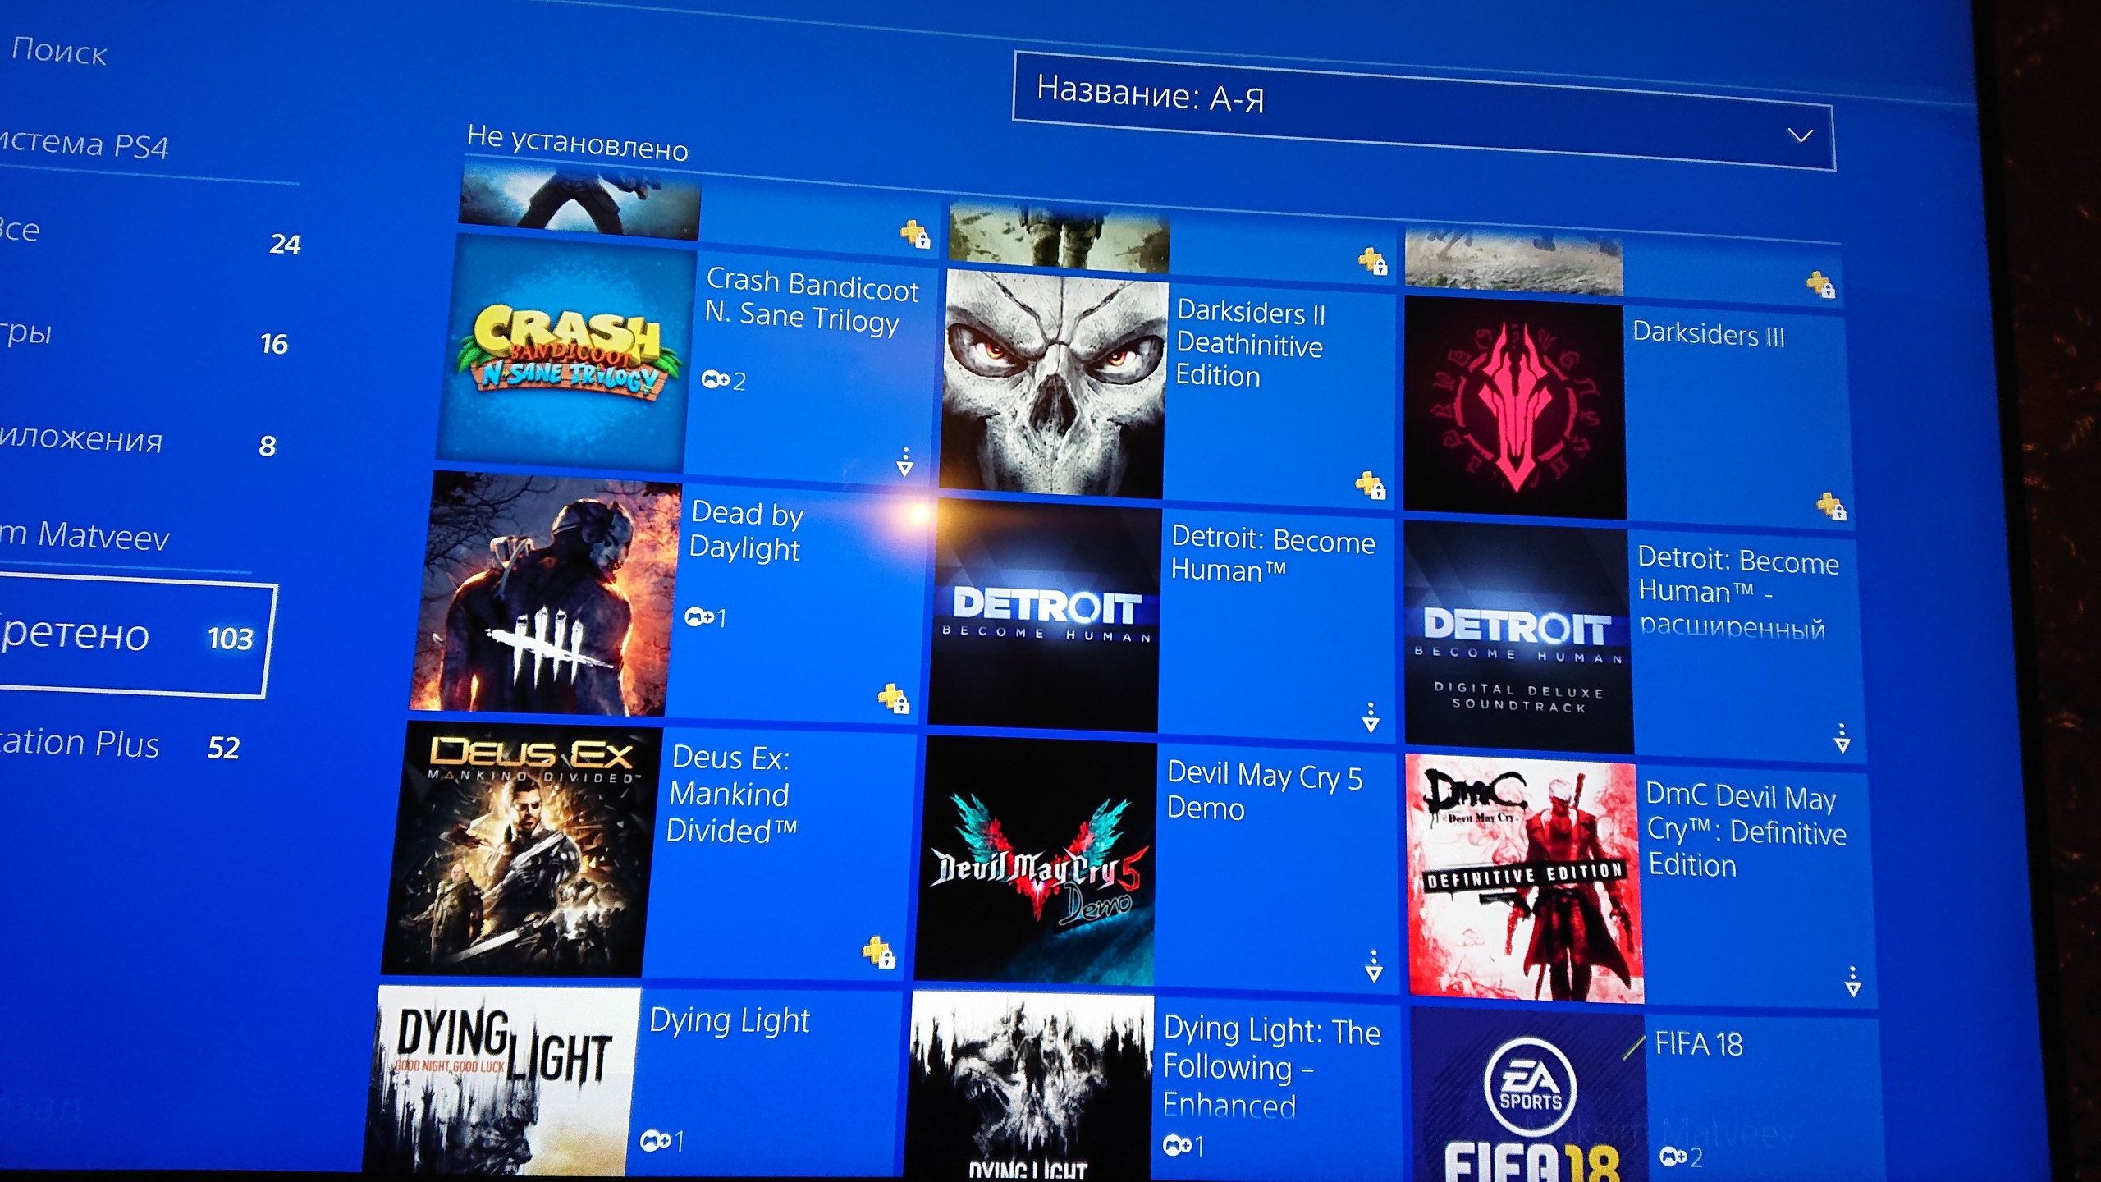Click the Matveev user name in the sidebar
The width and height of the screenshot is (2101, 1182).
pos(103,536)
